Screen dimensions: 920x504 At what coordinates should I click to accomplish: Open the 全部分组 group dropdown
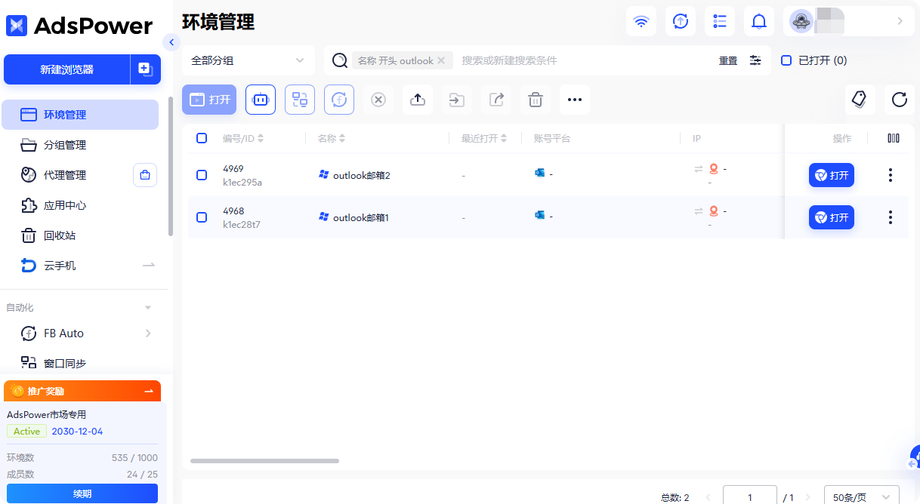249,60
